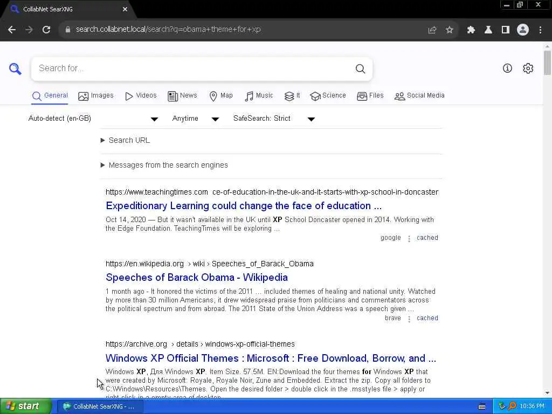Click the en.wikipedia.org result URL
The image size is (552, 414).
[x=210, y=264]
